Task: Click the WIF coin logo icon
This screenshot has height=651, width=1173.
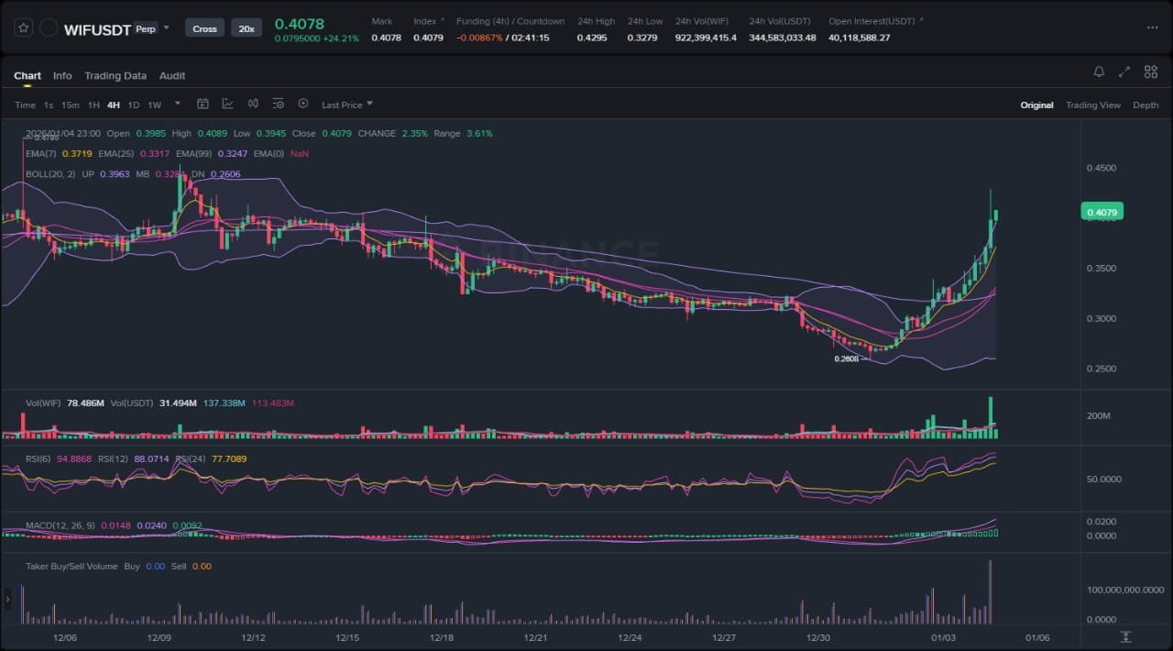Action: [x=49, y=28]
